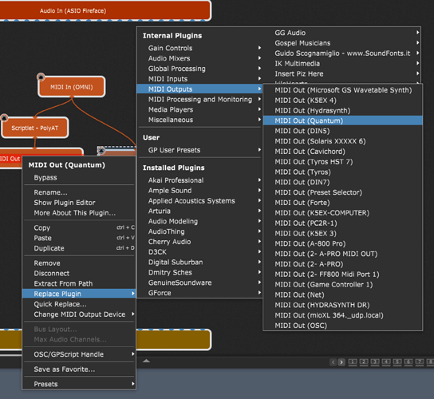Select numbered view icon 7

click(x=420, y=362)
